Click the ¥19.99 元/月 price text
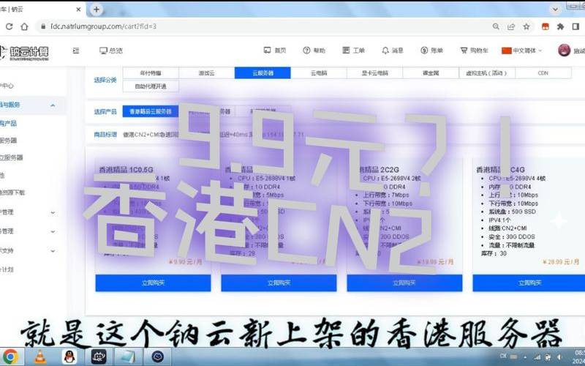The image size is (585, 366). point(435,262)
